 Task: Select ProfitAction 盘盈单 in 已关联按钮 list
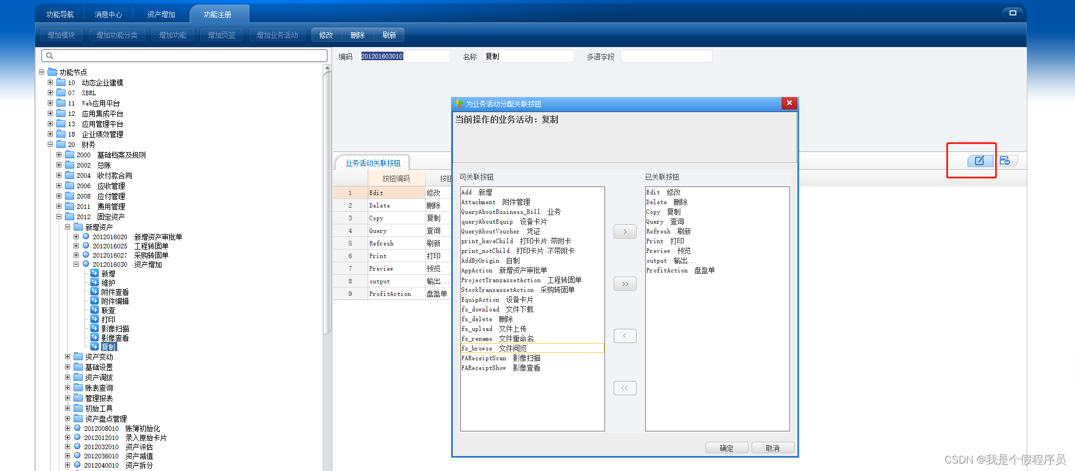[717, 270]
